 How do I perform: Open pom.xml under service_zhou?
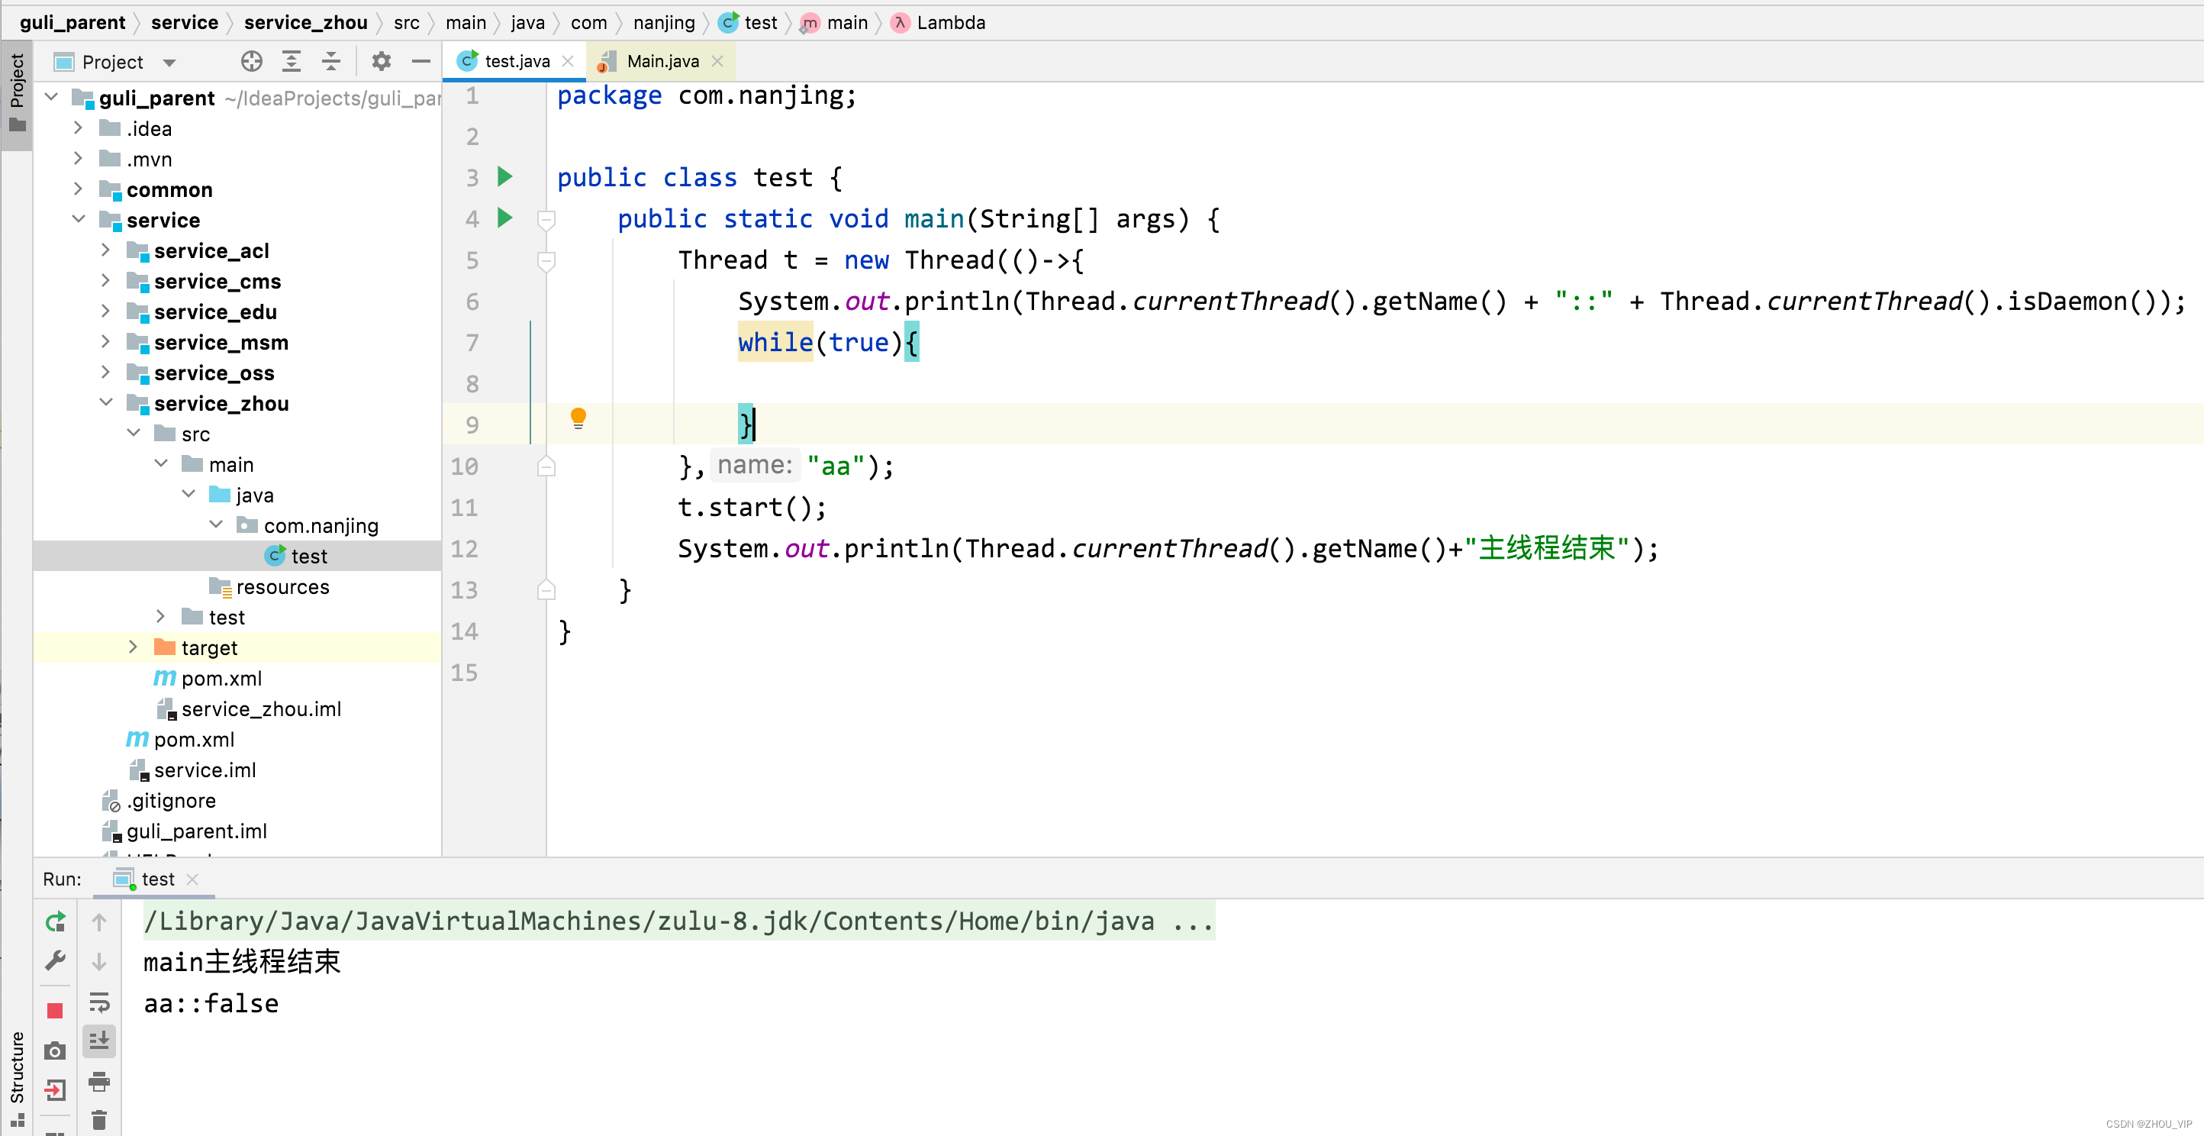click(221, 678)
